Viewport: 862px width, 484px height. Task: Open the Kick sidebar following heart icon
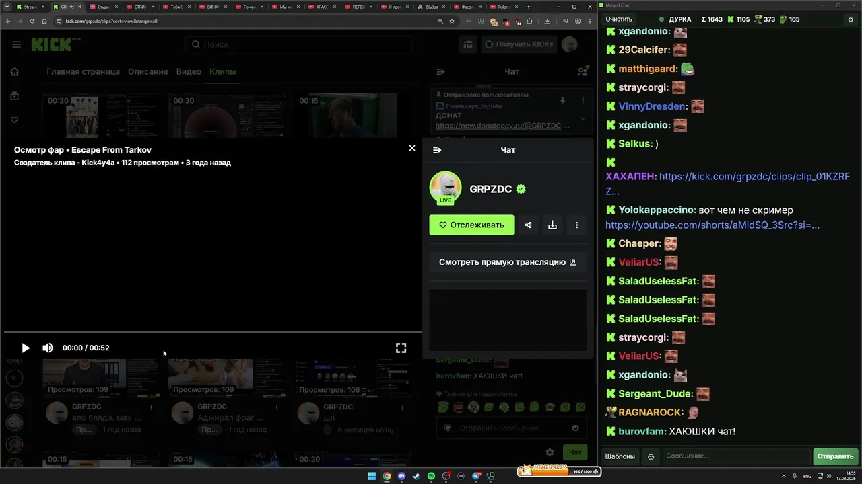click(x=14, y=120)
